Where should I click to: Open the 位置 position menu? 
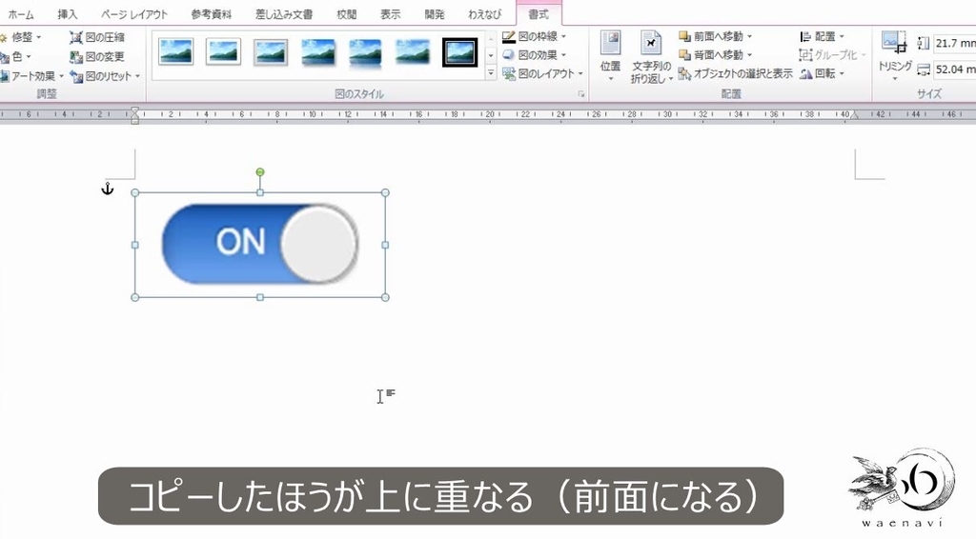610,56
